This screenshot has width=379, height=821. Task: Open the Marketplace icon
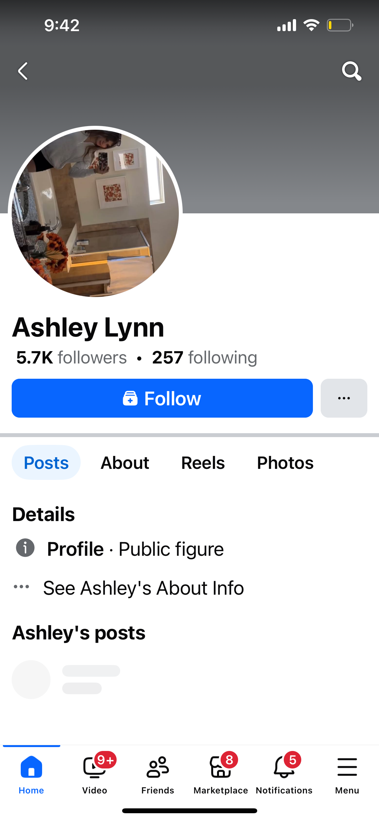(221, 767)
